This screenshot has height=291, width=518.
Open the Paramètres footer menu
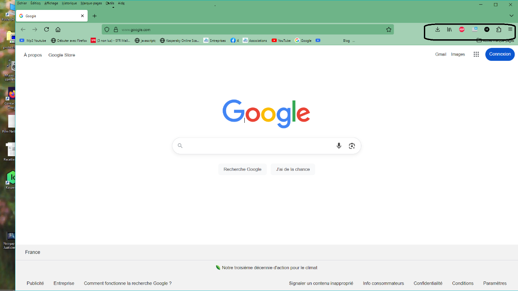(x=495, y=283)
